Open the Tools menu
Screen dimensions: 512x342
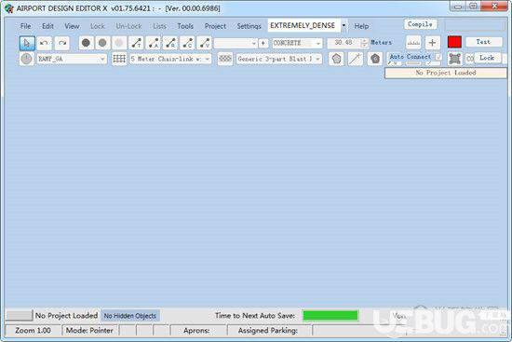coord(185,26)
